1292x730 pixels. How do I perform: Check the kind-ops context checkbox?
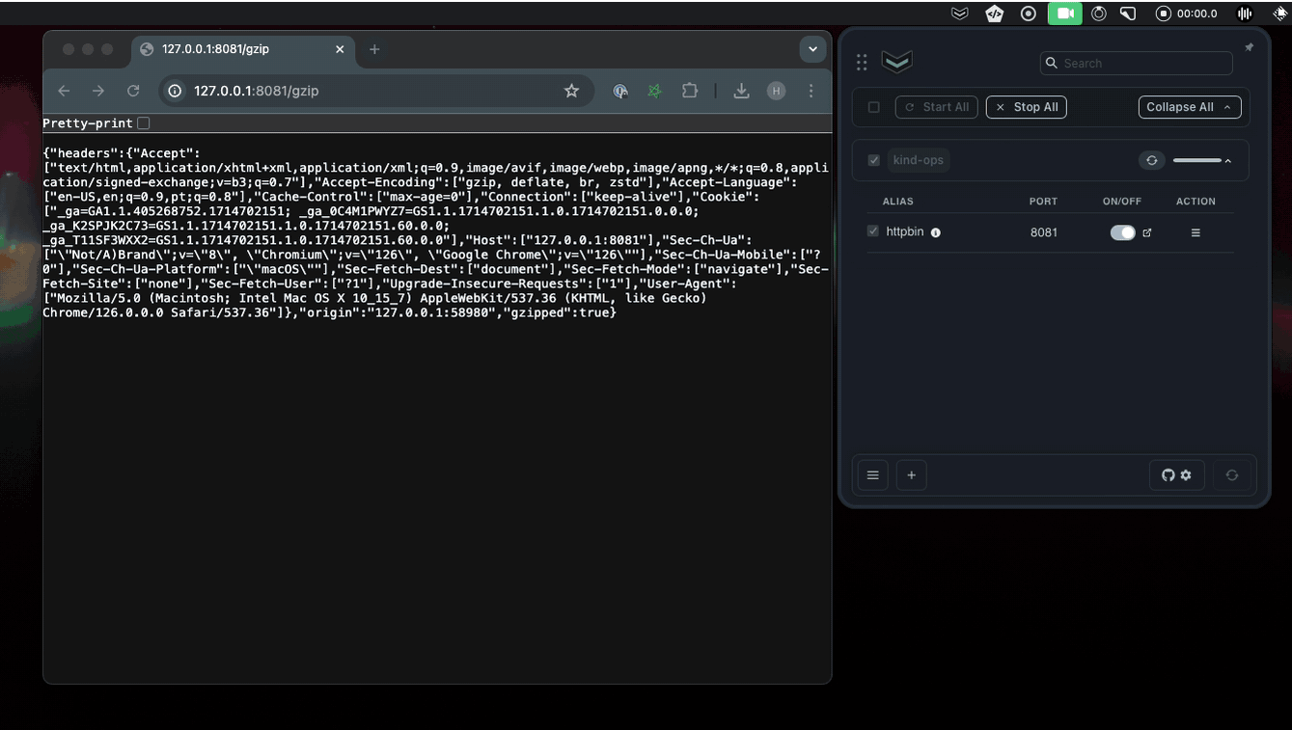pyautogui.click(x=873, y=160)
